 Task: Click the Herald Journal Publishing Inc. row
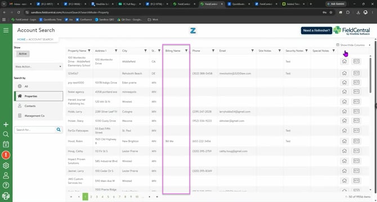(218, 102)
